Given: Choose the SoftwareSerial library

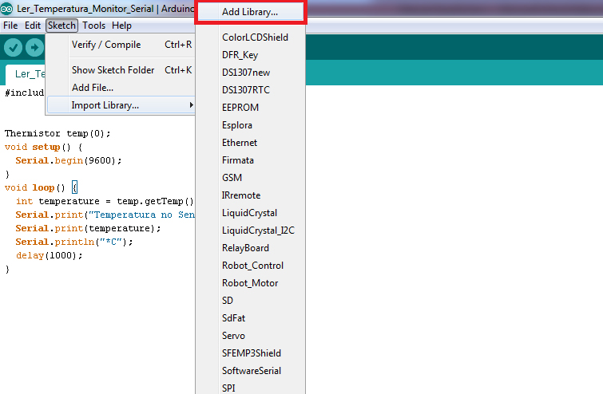Looking at the screenshot, I should click(x=250, y=371).
